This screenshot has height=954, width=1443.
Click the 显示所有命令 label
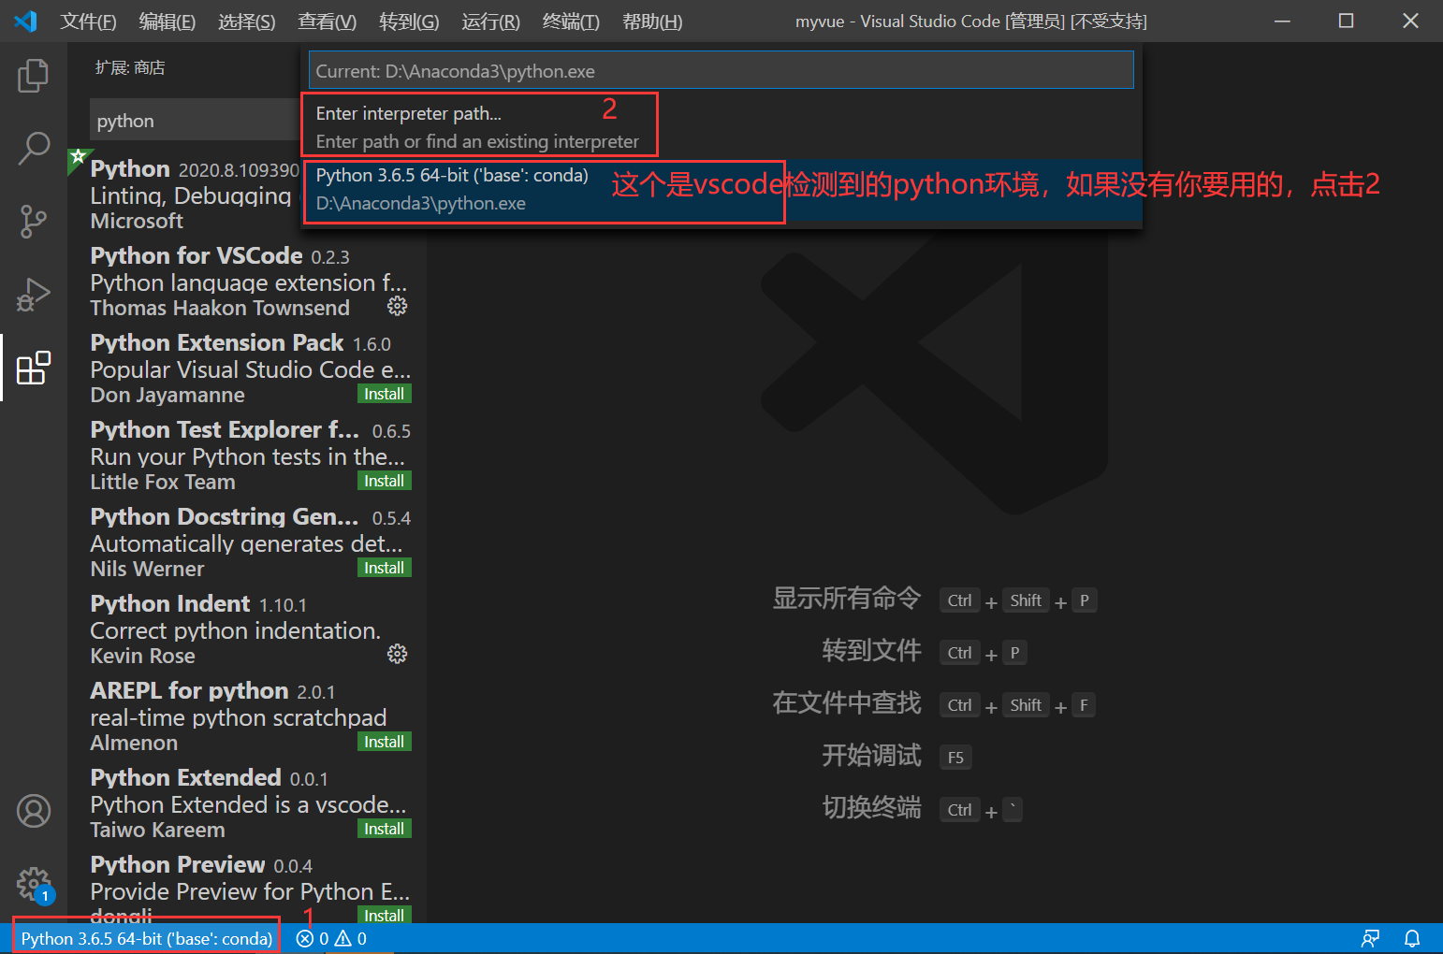(847, 598)
